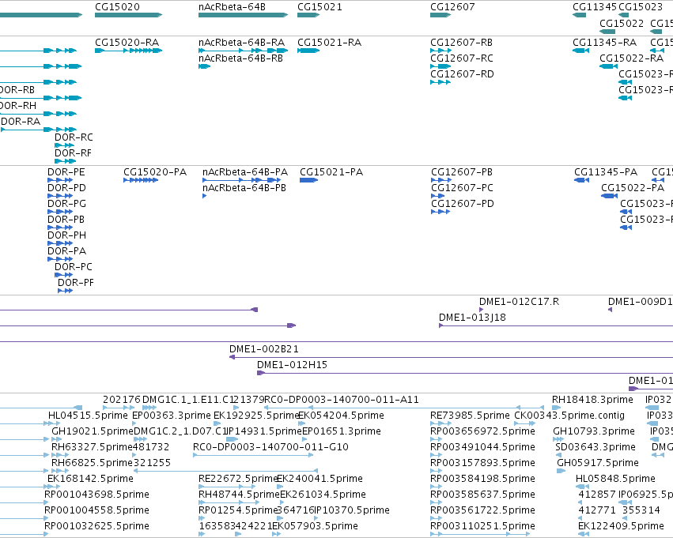Select protein DOR-PF label

tap(76, 284)
